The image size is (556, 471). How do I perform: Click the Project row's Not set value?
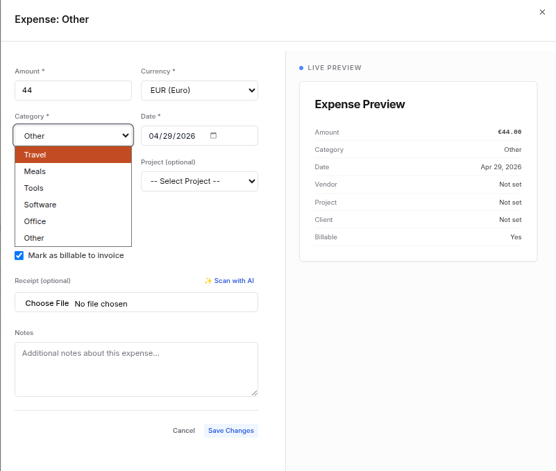coord(510,203)
